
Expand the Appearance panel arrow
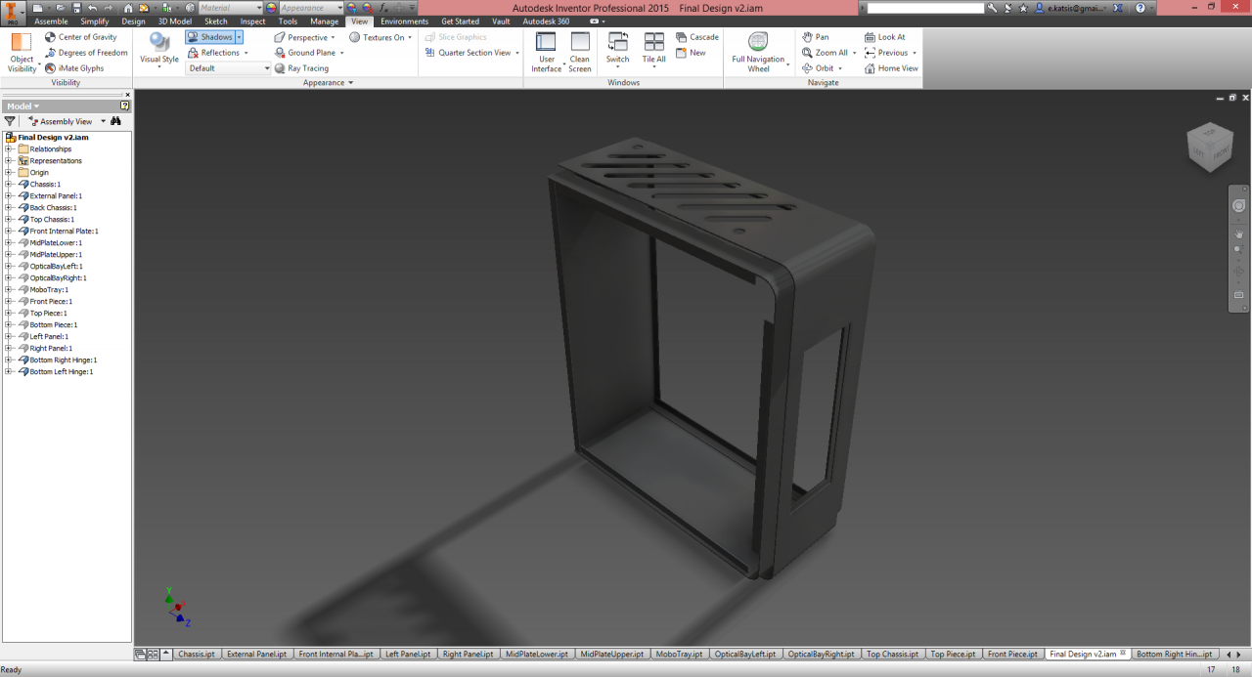350,83
